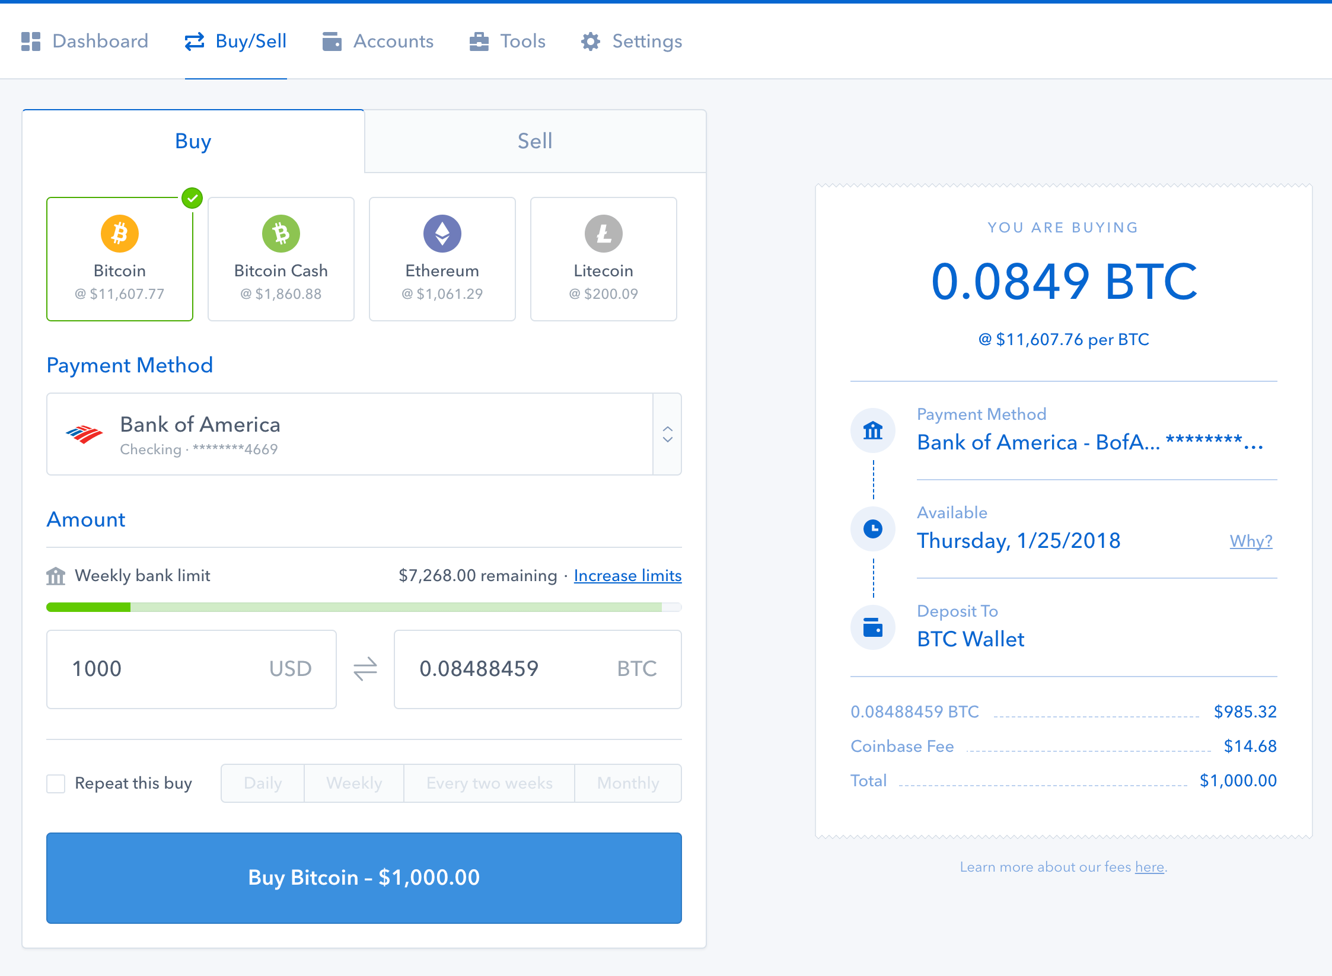
Task: Select Weekly repeat frequency
Action: (354, 783)
